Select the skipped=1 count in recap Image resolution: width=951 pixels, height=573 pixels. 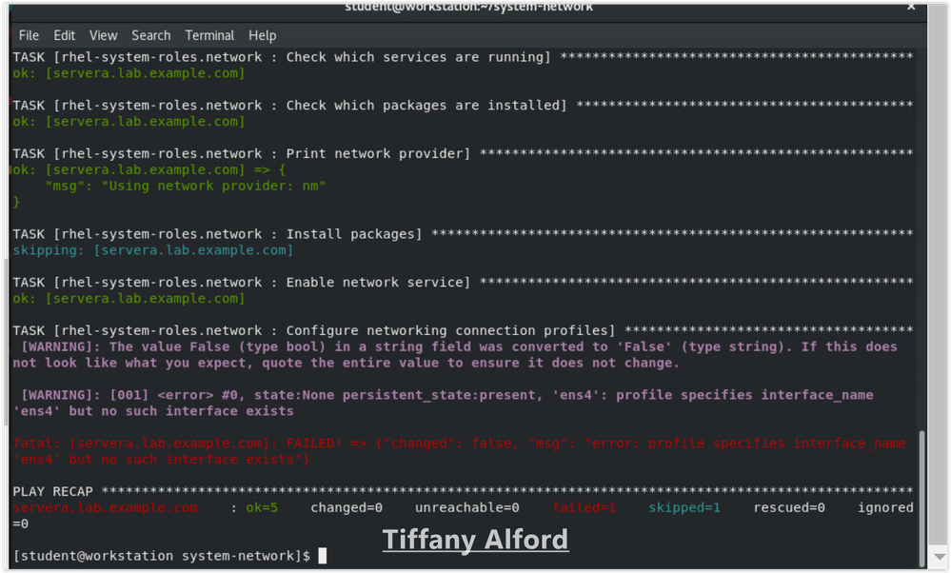click(684, 507)
